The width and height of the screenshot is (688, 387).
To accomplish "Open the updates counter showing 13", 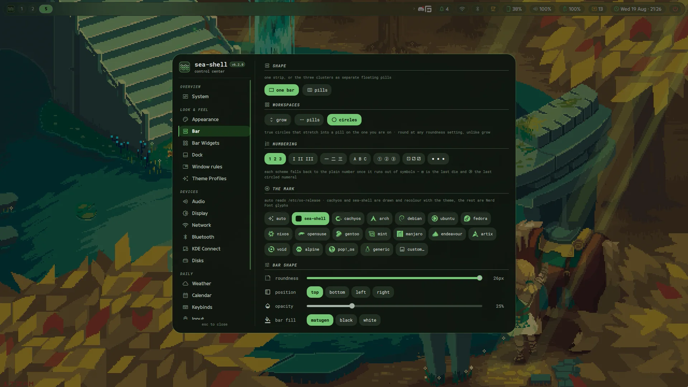I will pos(597,9).
